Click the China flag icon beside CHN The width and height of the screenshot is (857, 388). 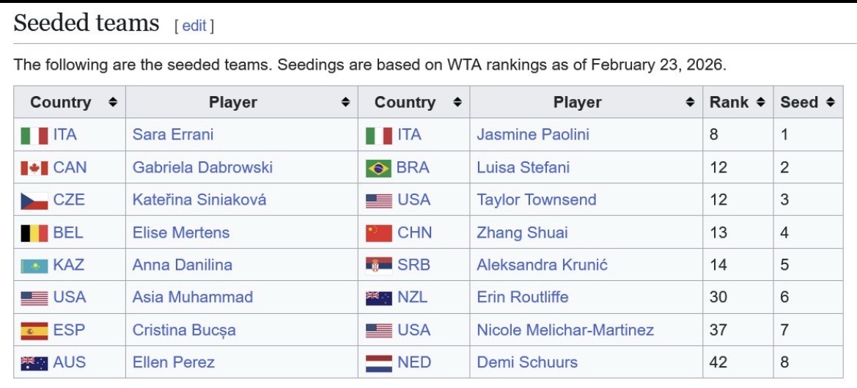coord(379,233)
